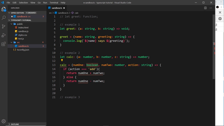Open tsconfig.json in the explorer

click(x=23, y=50)
